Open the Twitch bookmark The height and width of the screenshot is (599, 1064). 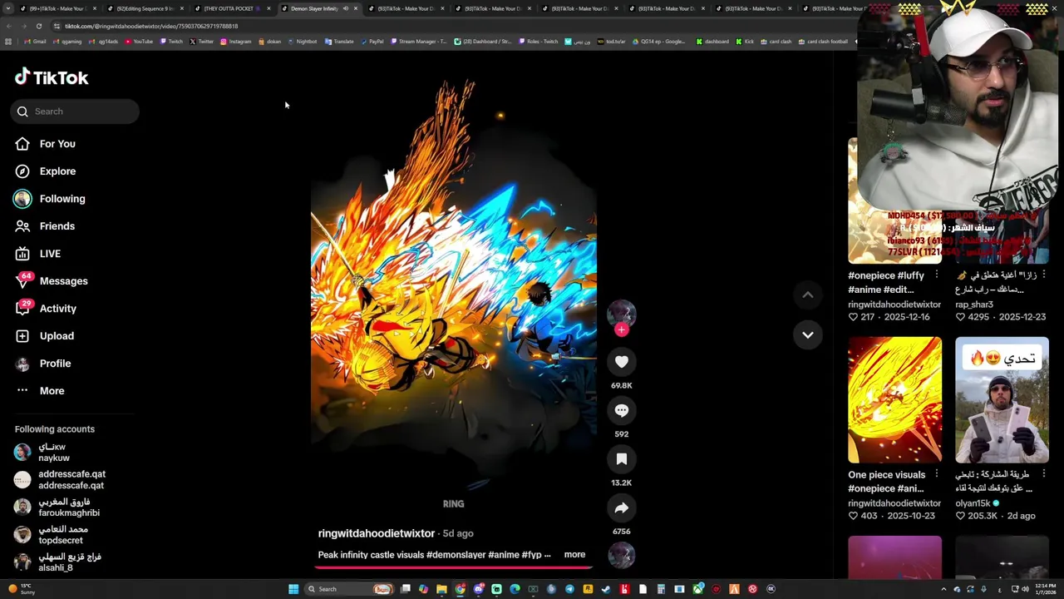click(x=171, y=42)
